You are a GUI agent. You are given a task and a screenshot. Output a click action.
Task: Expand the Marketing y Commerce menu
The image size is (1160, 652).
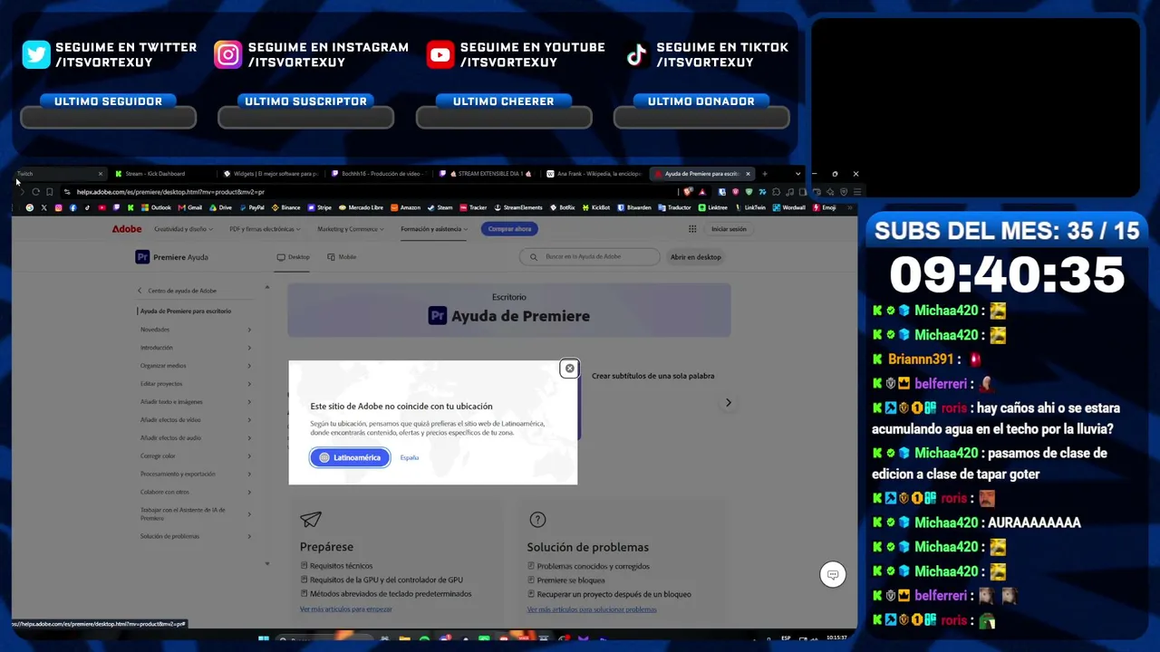(351, 229)
